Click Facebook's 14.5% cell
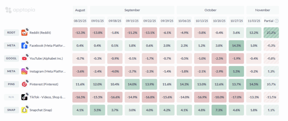Screen dimensions: 288x121 (x=236, y=46)
